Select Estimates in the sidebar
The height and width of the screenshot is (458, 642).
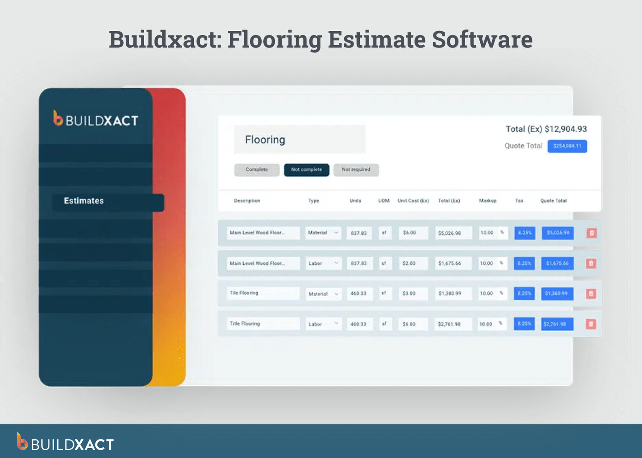tap(84, 201)
